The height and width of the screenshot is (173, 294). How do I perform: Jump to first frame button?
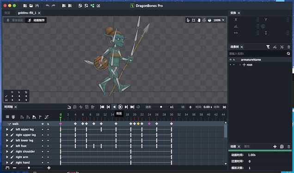click(102, 107)
